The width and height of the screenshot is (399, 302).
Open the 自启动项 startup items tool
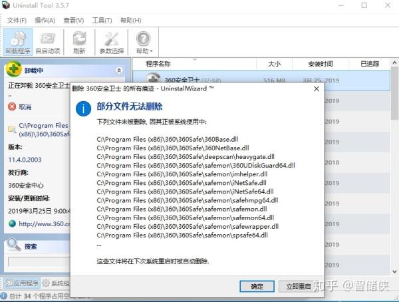pos(48,43)
